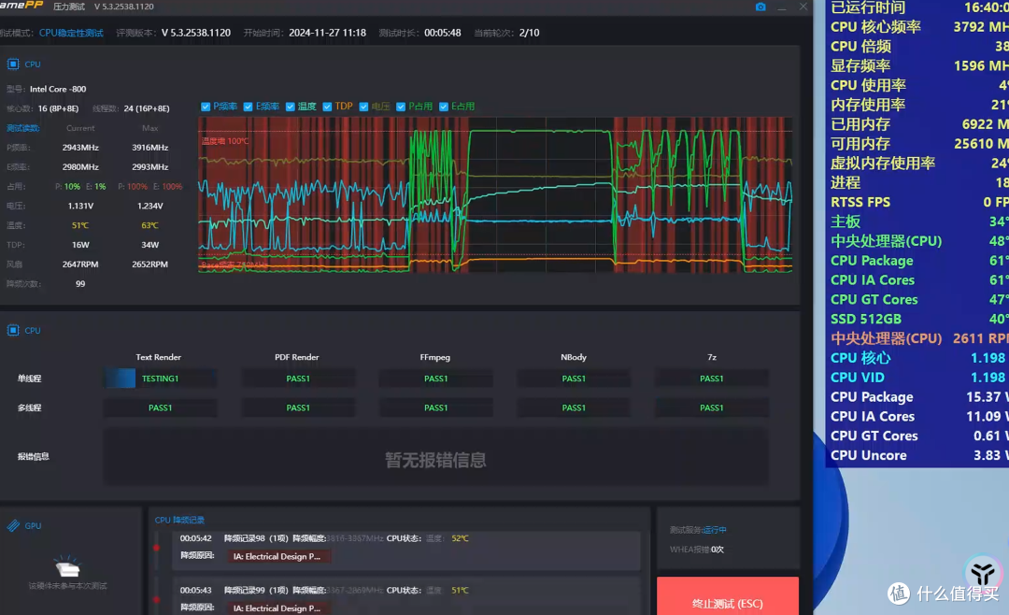Select the FFmpeg multi-thread PASS1 cell

click(x=435, y=408)
